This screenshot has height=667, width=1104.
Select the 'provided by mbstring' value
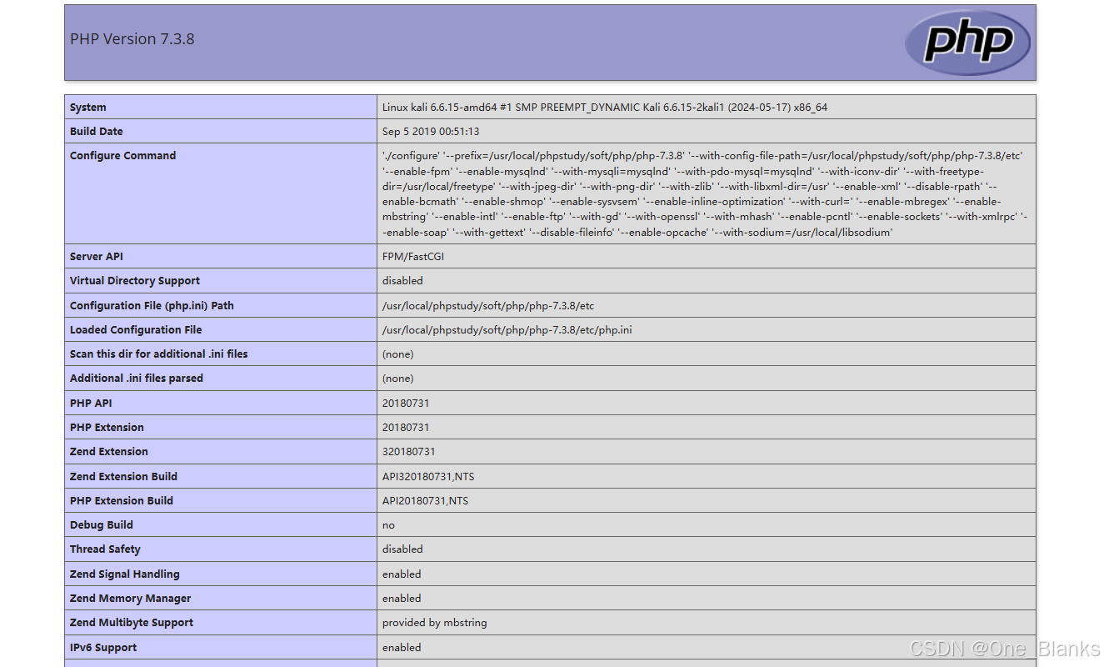[435, 623]
